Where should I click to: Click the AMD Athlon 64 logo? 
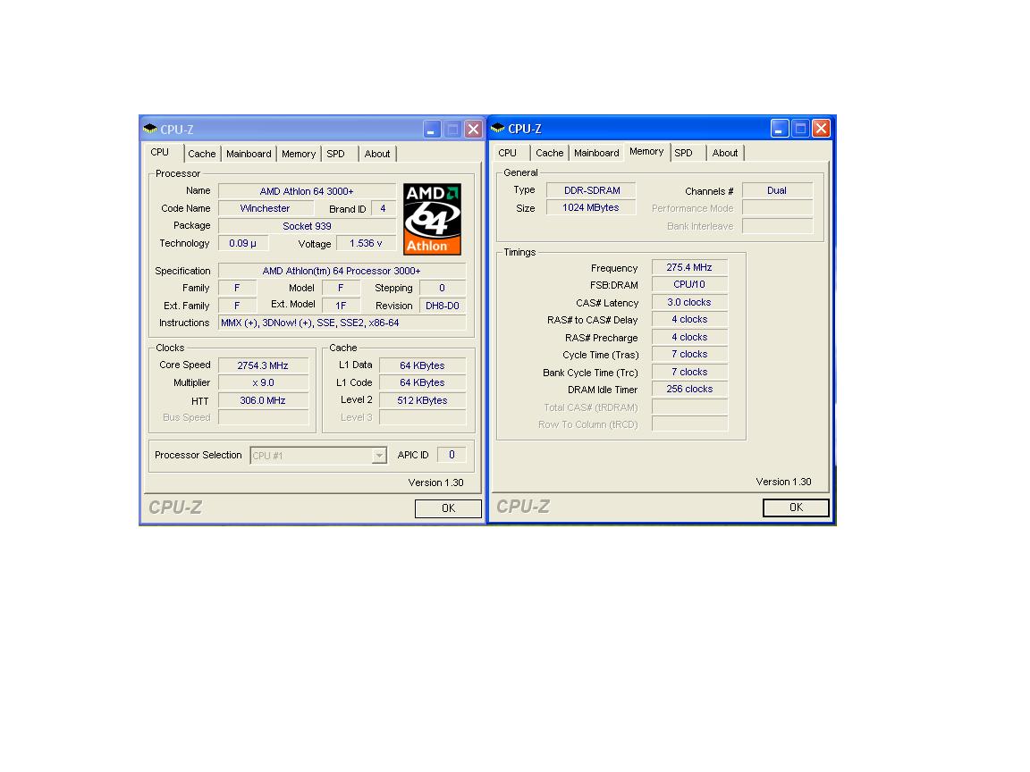click(432, 219)
